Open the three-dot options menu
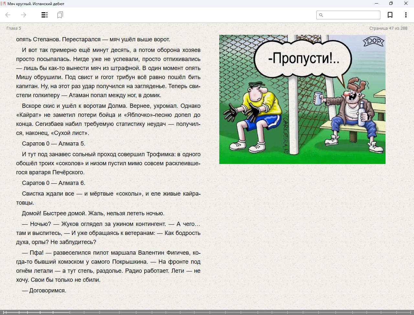Image resolution: width=414 pixels, height=315 pixels. pyautogui.click(x=406, y=15)
